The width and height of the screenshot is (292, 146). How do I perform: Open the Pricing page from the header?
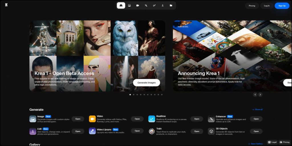pyautogui.click(x=252, y=6)
